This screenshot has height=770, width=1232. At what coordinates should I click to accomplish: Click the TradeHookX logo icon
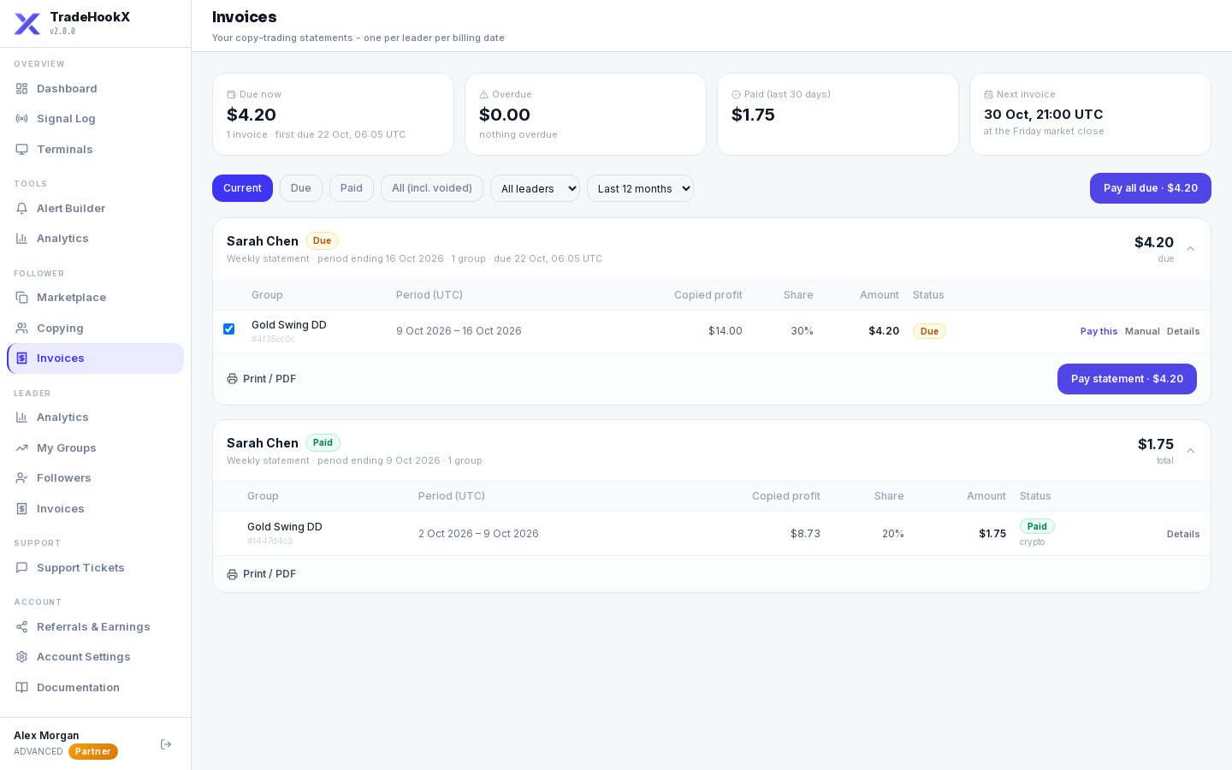(x=27, y=24)
